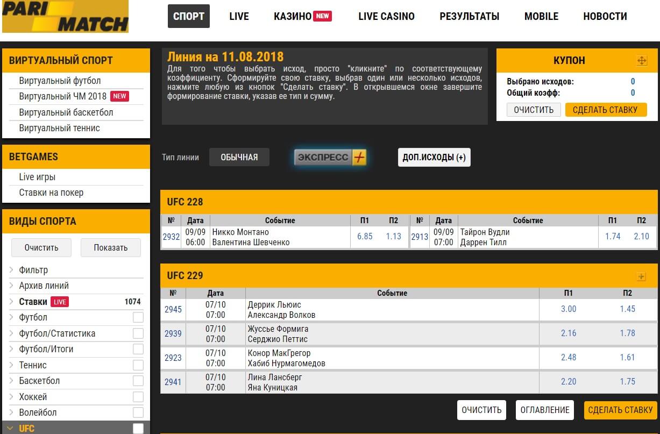This screenshot has width=660, height=434.
Task: Open the Mobile tab
Action: click(541, 16)
